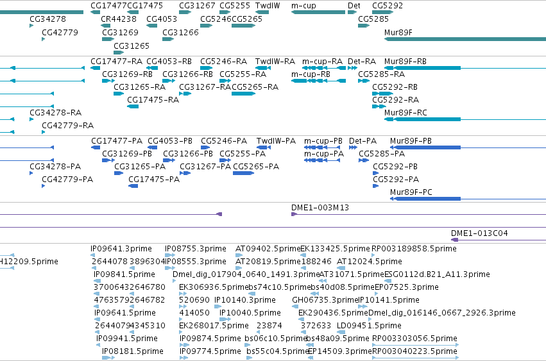Image resolution: width=546 pixels, height=361 pixels.
Task: Select the RP003303056.5prime EST feature
Action: point(415,345)
